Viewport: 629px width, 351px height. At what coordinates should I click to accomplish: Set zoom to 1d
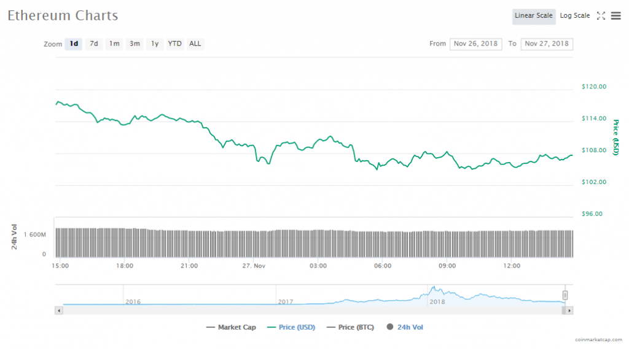[74, 44]
